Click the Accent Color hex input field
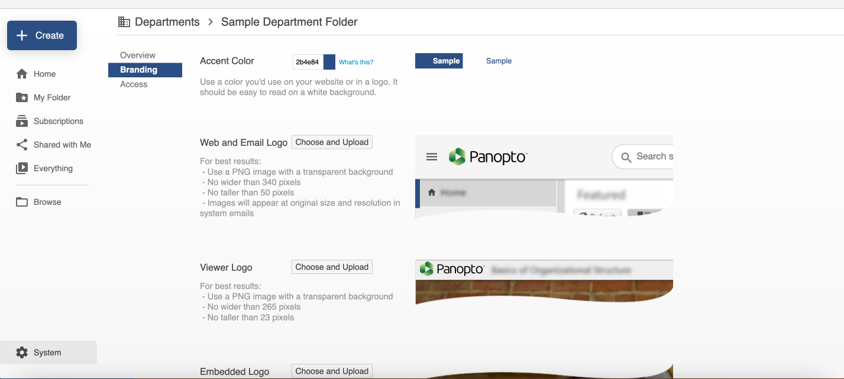The height and width of the screenshot is (379, 844). point(308,62)
